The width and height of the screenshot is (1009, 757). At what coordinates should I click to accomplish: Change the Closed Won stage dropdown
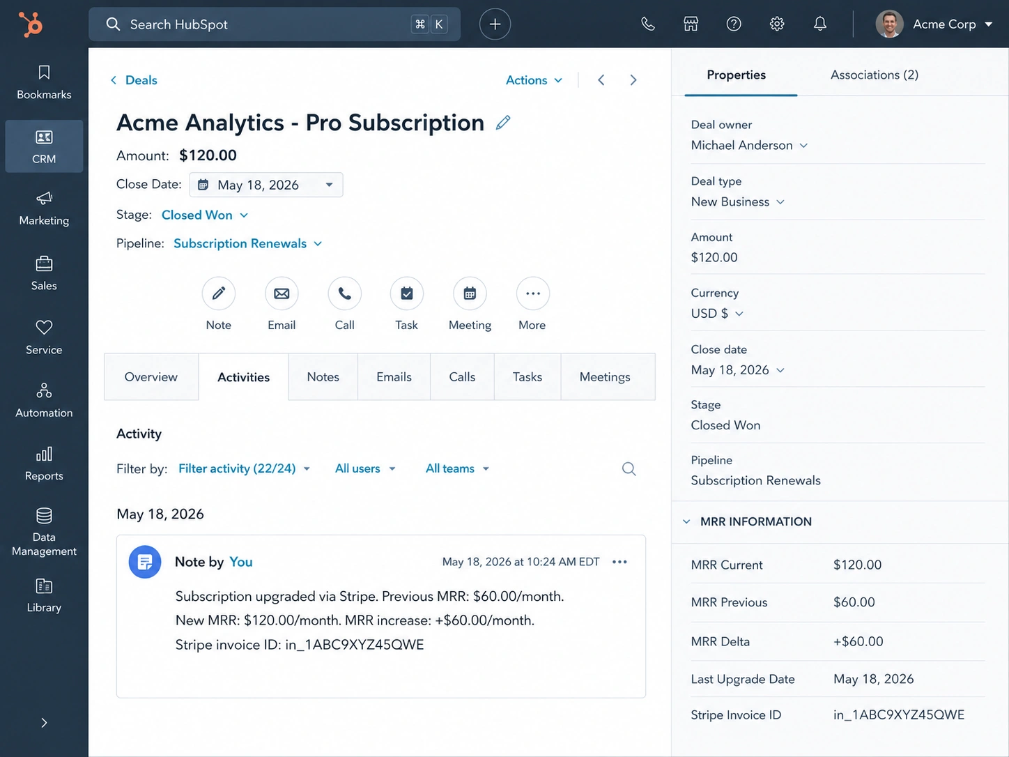pyautogui.click(x=204, y=215)
